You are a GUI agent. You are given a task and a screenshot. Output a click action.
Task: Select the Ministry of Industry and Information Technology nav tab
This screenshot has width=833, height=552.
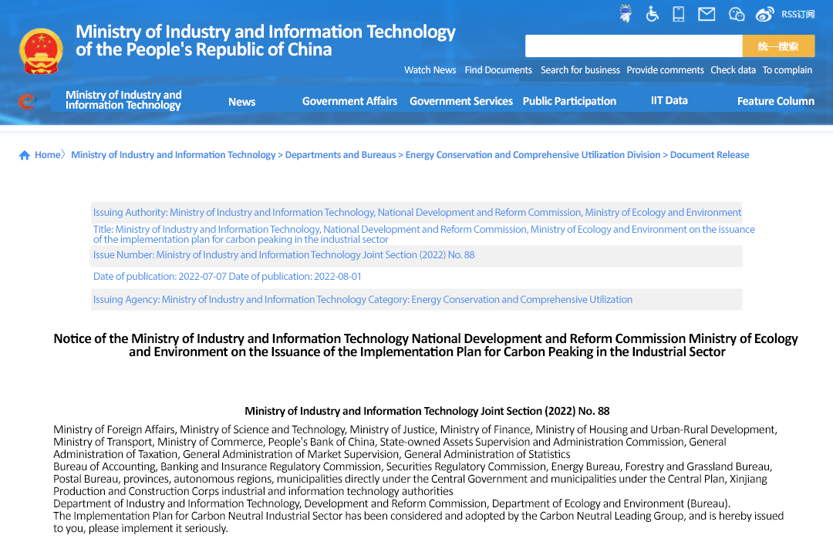tap(123, 99)
